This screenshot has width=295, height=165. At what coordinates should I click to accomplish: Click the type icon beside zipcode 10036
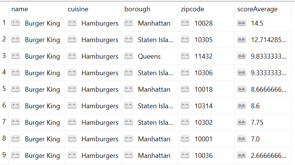(185, 156)
